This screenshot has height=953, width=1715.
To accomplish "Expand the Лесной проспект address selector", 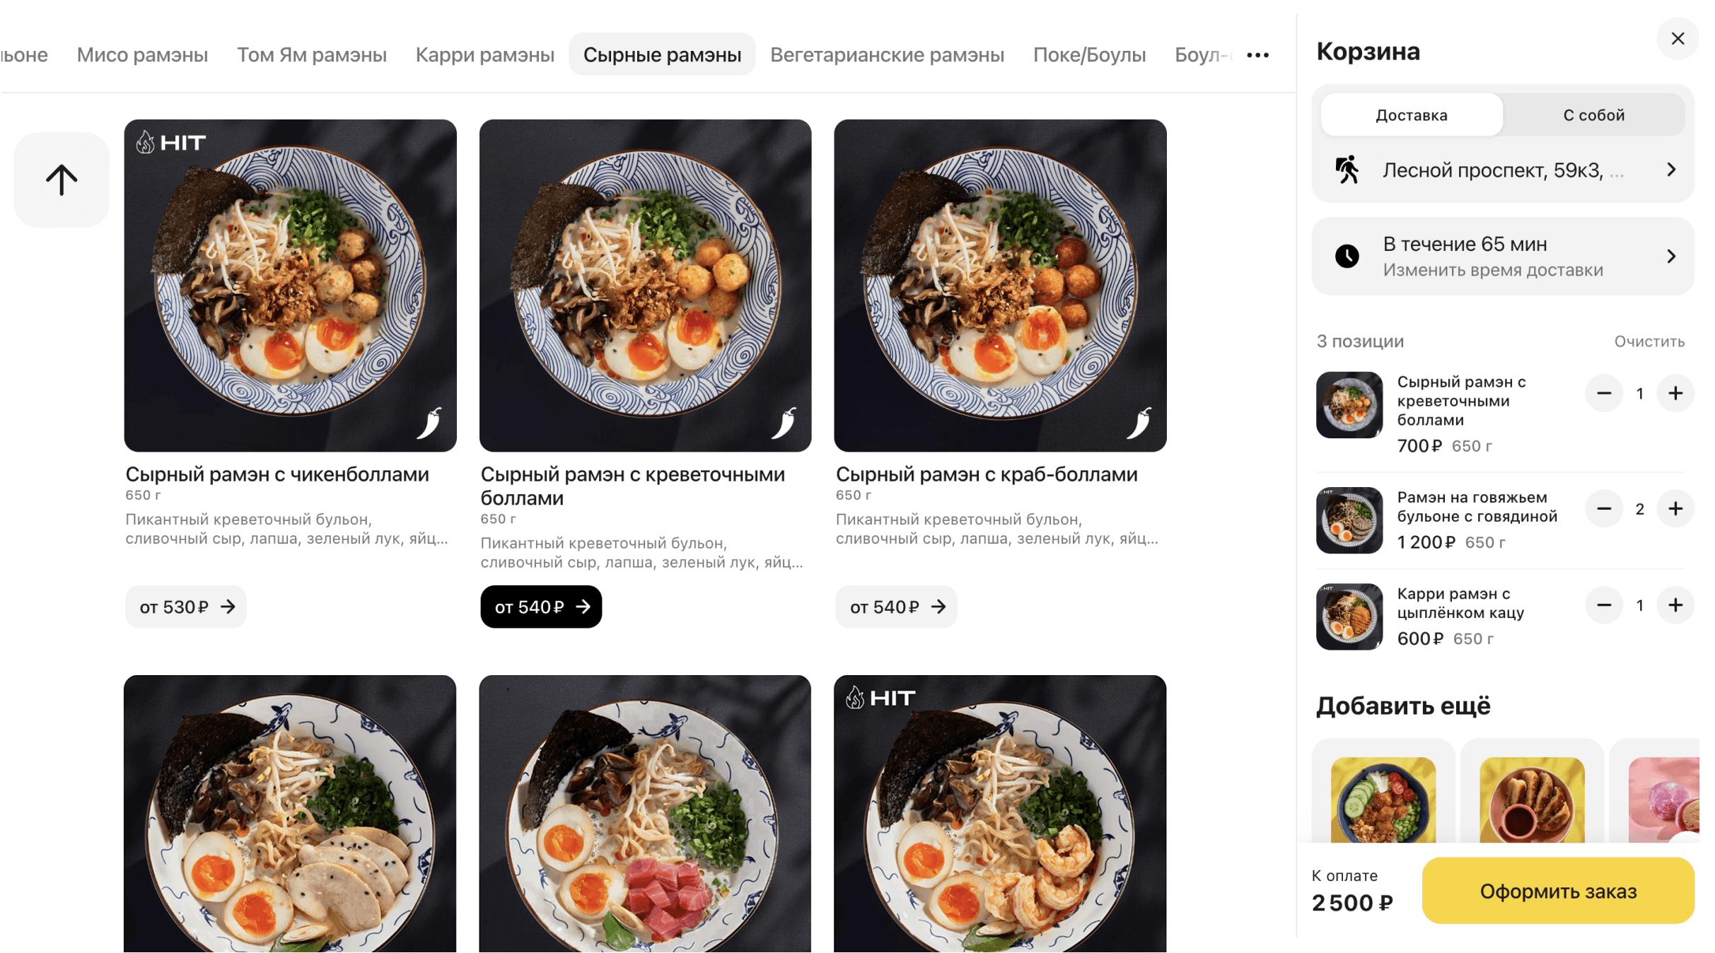I will pos(1502,170).
